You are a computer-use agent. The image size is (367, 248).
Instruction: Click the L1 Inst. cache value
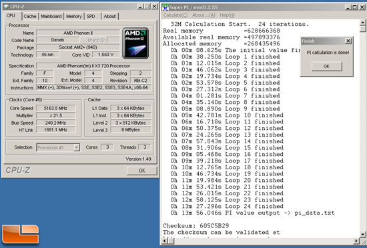click(131, 115)
